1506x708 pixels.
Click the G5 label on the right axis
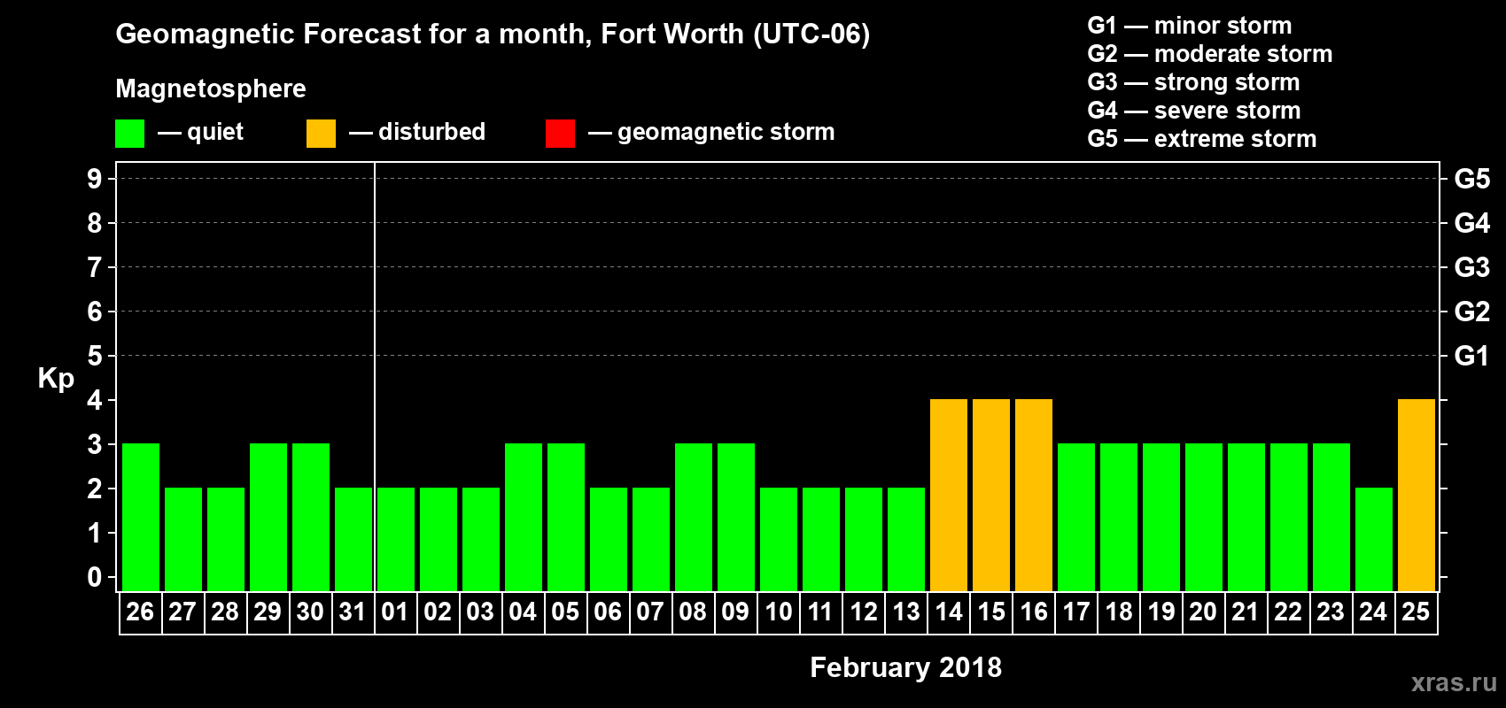pyautogui.click(x=1472, y=179)
